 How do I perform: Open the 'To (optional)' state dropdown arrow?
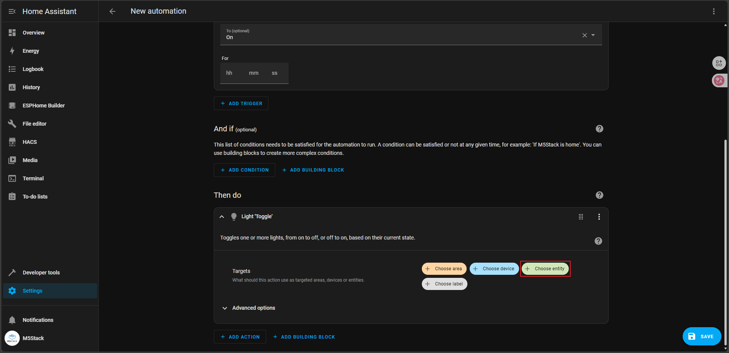[x=593, y=35]
